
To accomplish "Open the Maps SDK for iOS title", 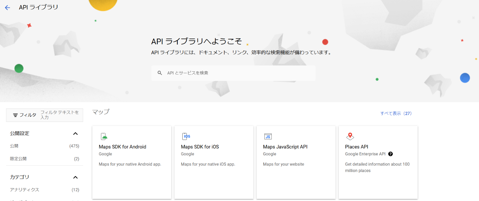I will coord(200,147).
